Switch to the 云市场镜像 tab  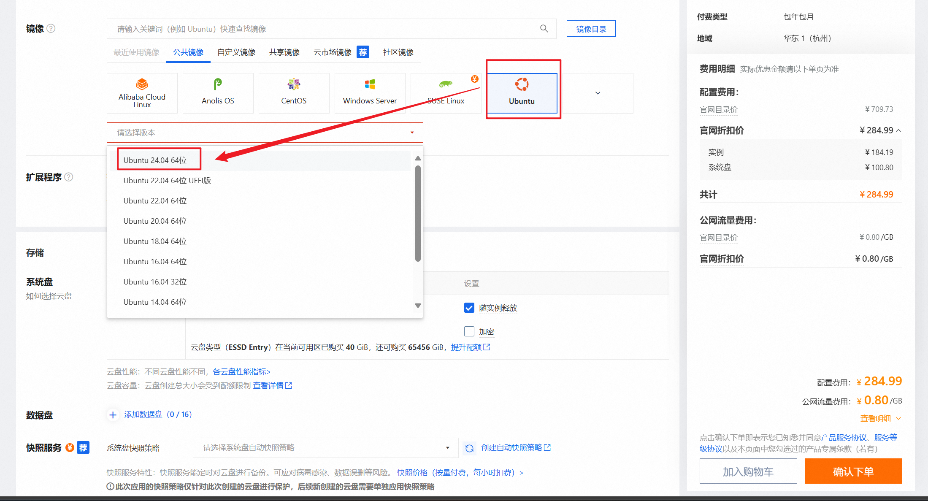[333, 52]
